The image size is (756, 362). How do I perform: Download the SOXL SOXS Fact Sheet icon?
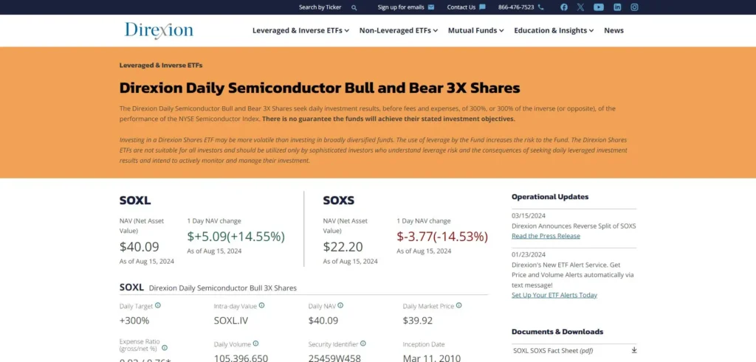point(633,350)
